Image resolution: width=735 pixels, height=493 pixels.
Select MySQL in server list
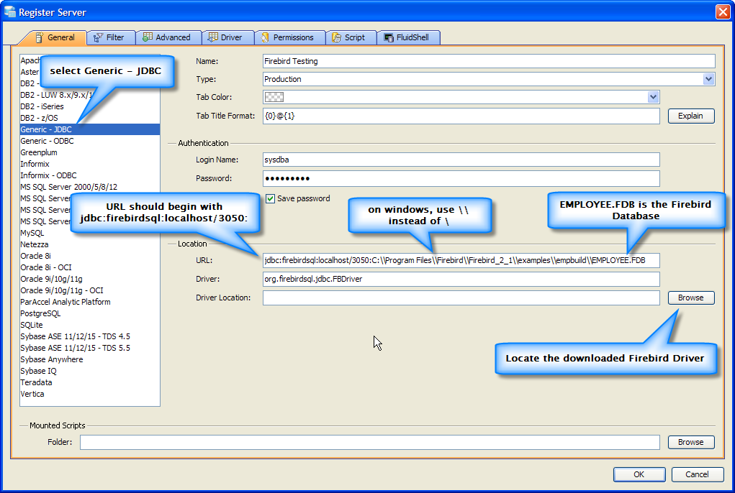(x=90, y=233)
